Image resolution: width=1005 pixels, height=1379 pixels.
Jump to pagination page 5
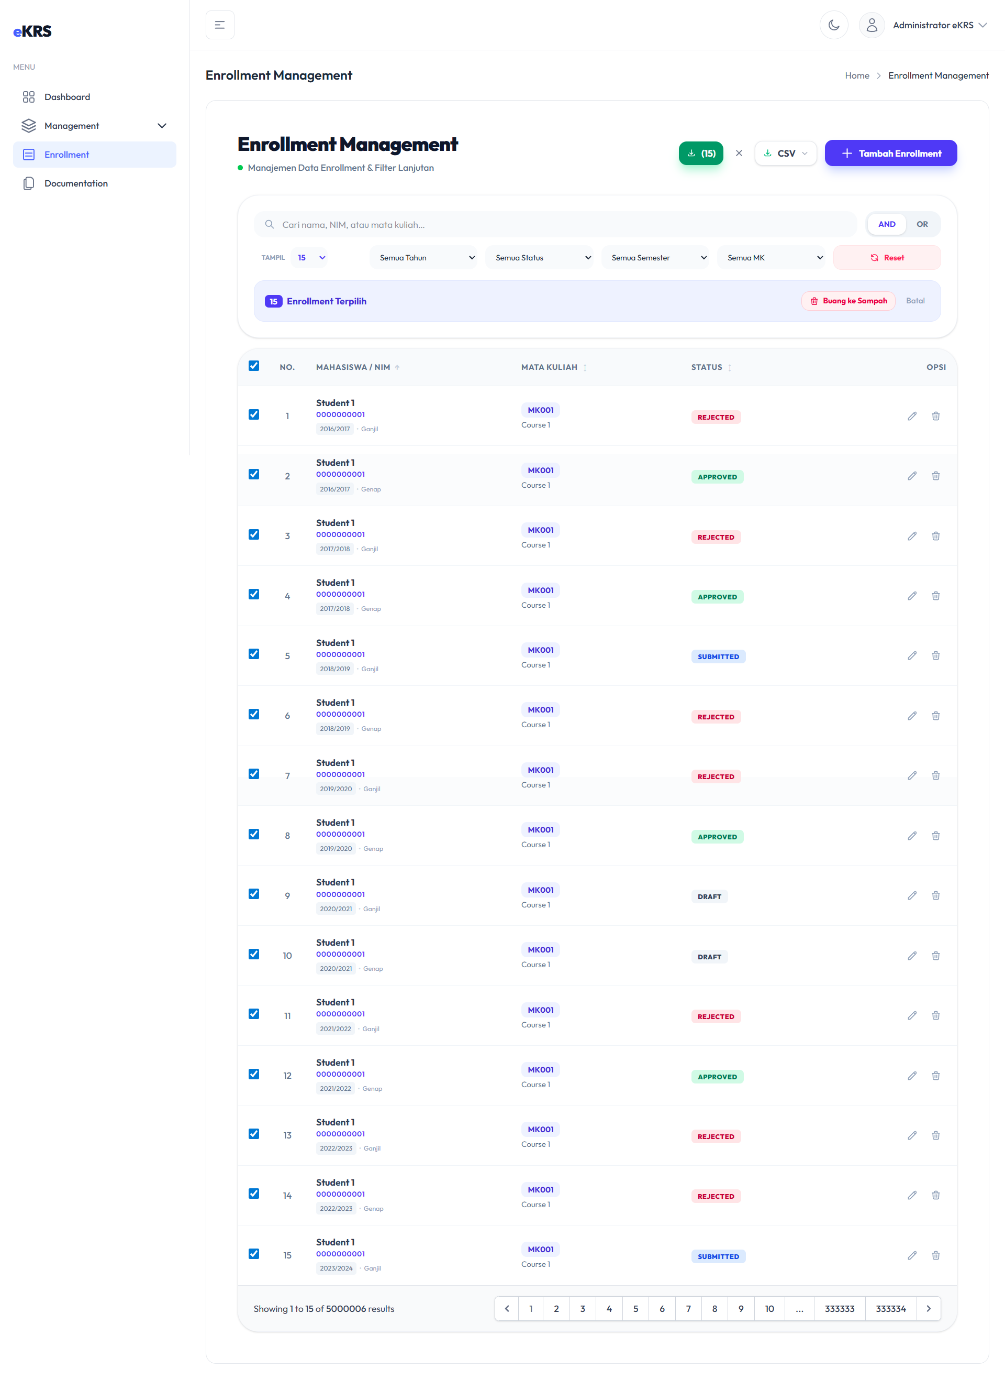(635, 1308)
